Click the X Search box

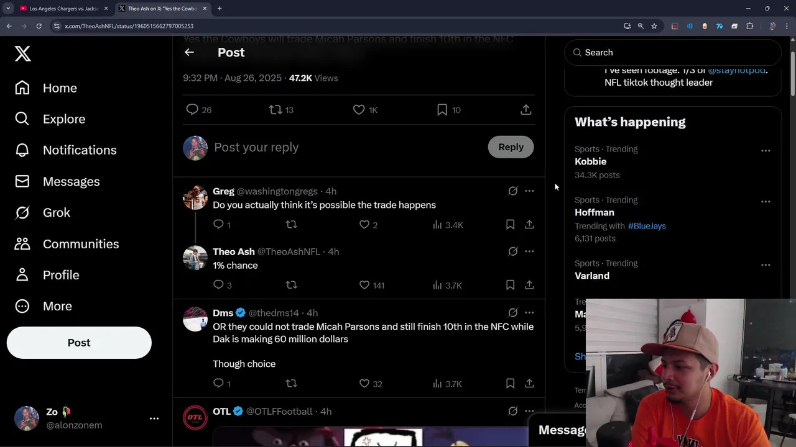point(673,53)
